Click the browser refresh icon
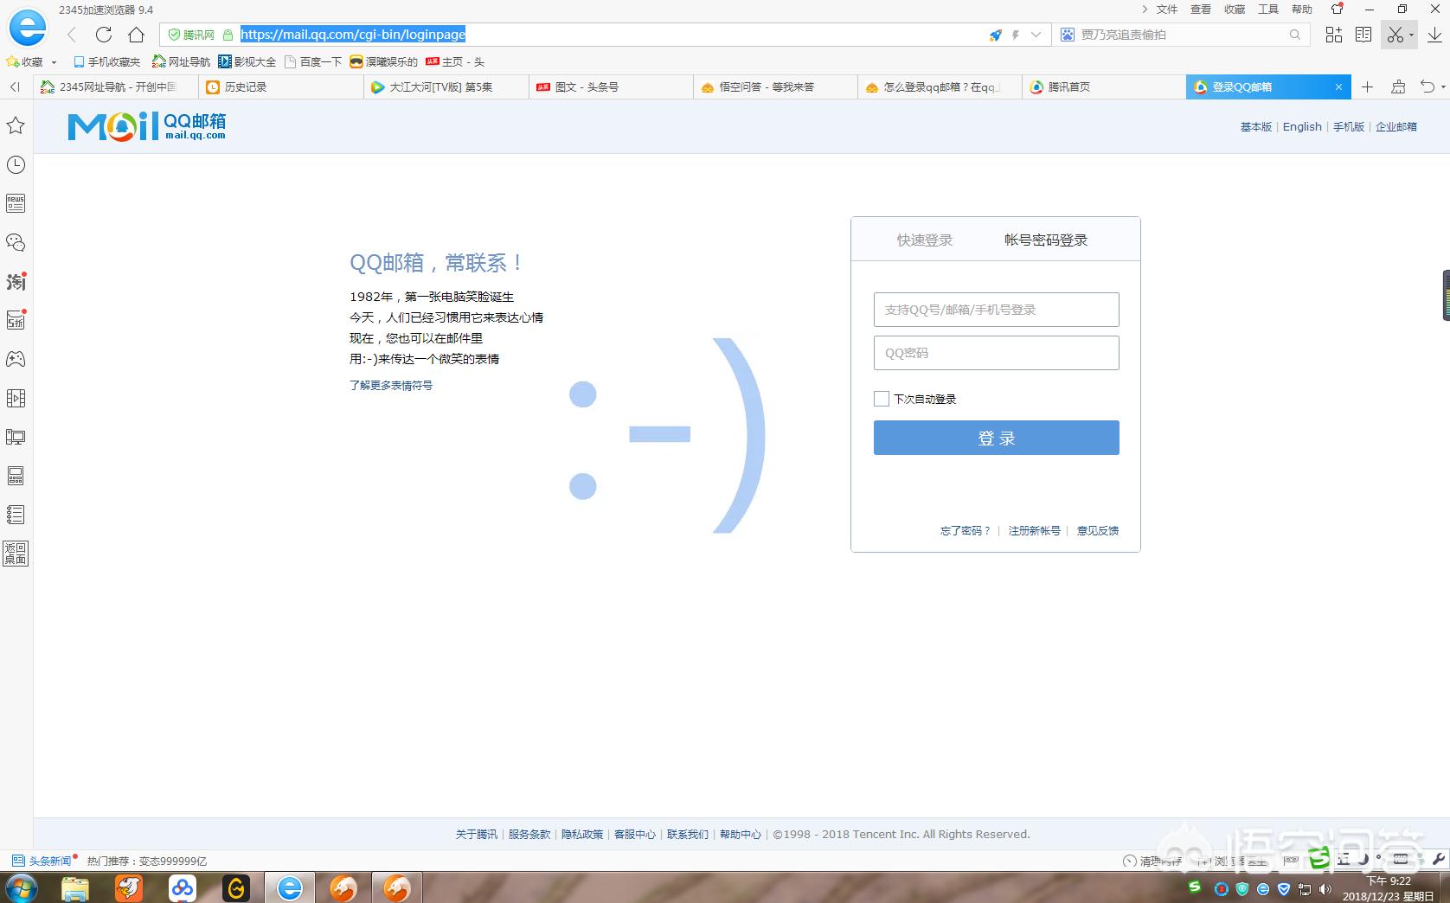 (104, 35)
